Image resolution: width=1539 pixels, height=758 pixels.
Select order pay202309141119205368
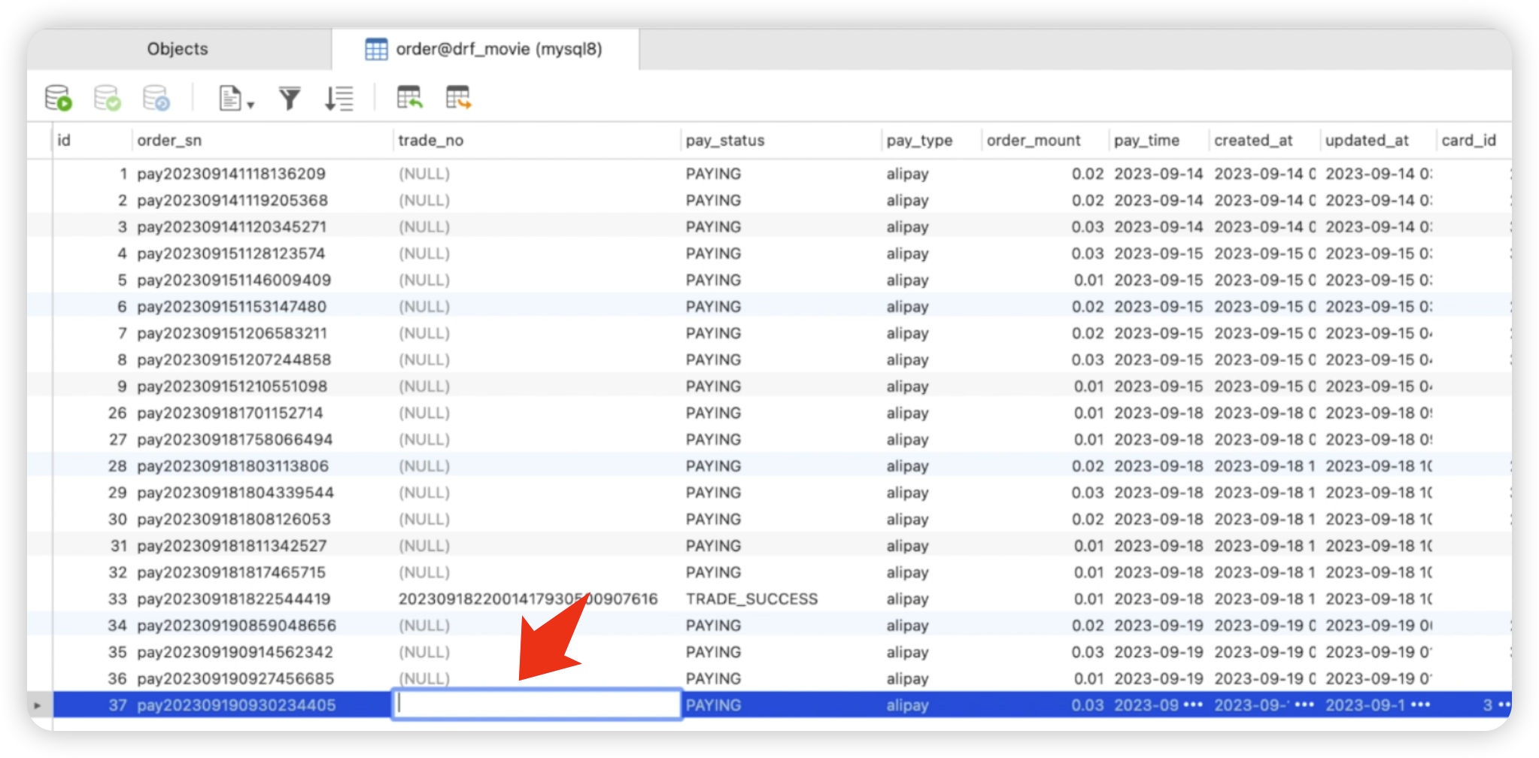click(232, 200)
